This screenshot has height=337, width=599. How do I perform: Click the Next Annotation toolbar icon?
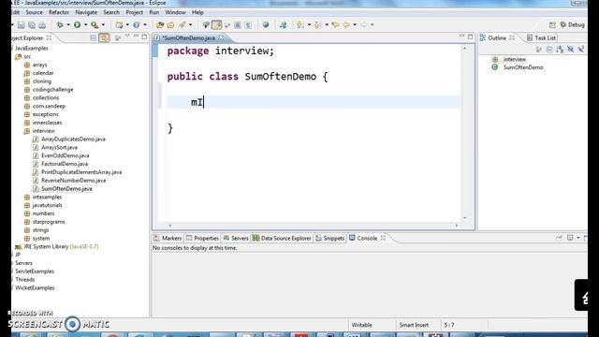(x=300, y=25)
